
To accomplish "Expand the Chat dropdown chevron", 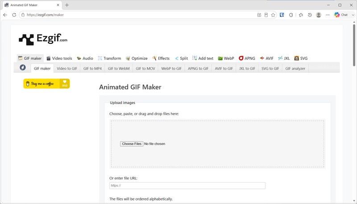I will 353,15.
